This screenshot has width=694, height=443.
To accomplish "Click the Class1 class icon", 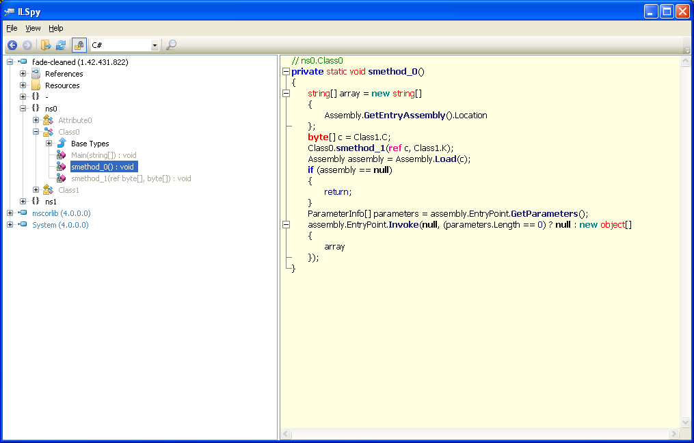I will click(49, 190).
